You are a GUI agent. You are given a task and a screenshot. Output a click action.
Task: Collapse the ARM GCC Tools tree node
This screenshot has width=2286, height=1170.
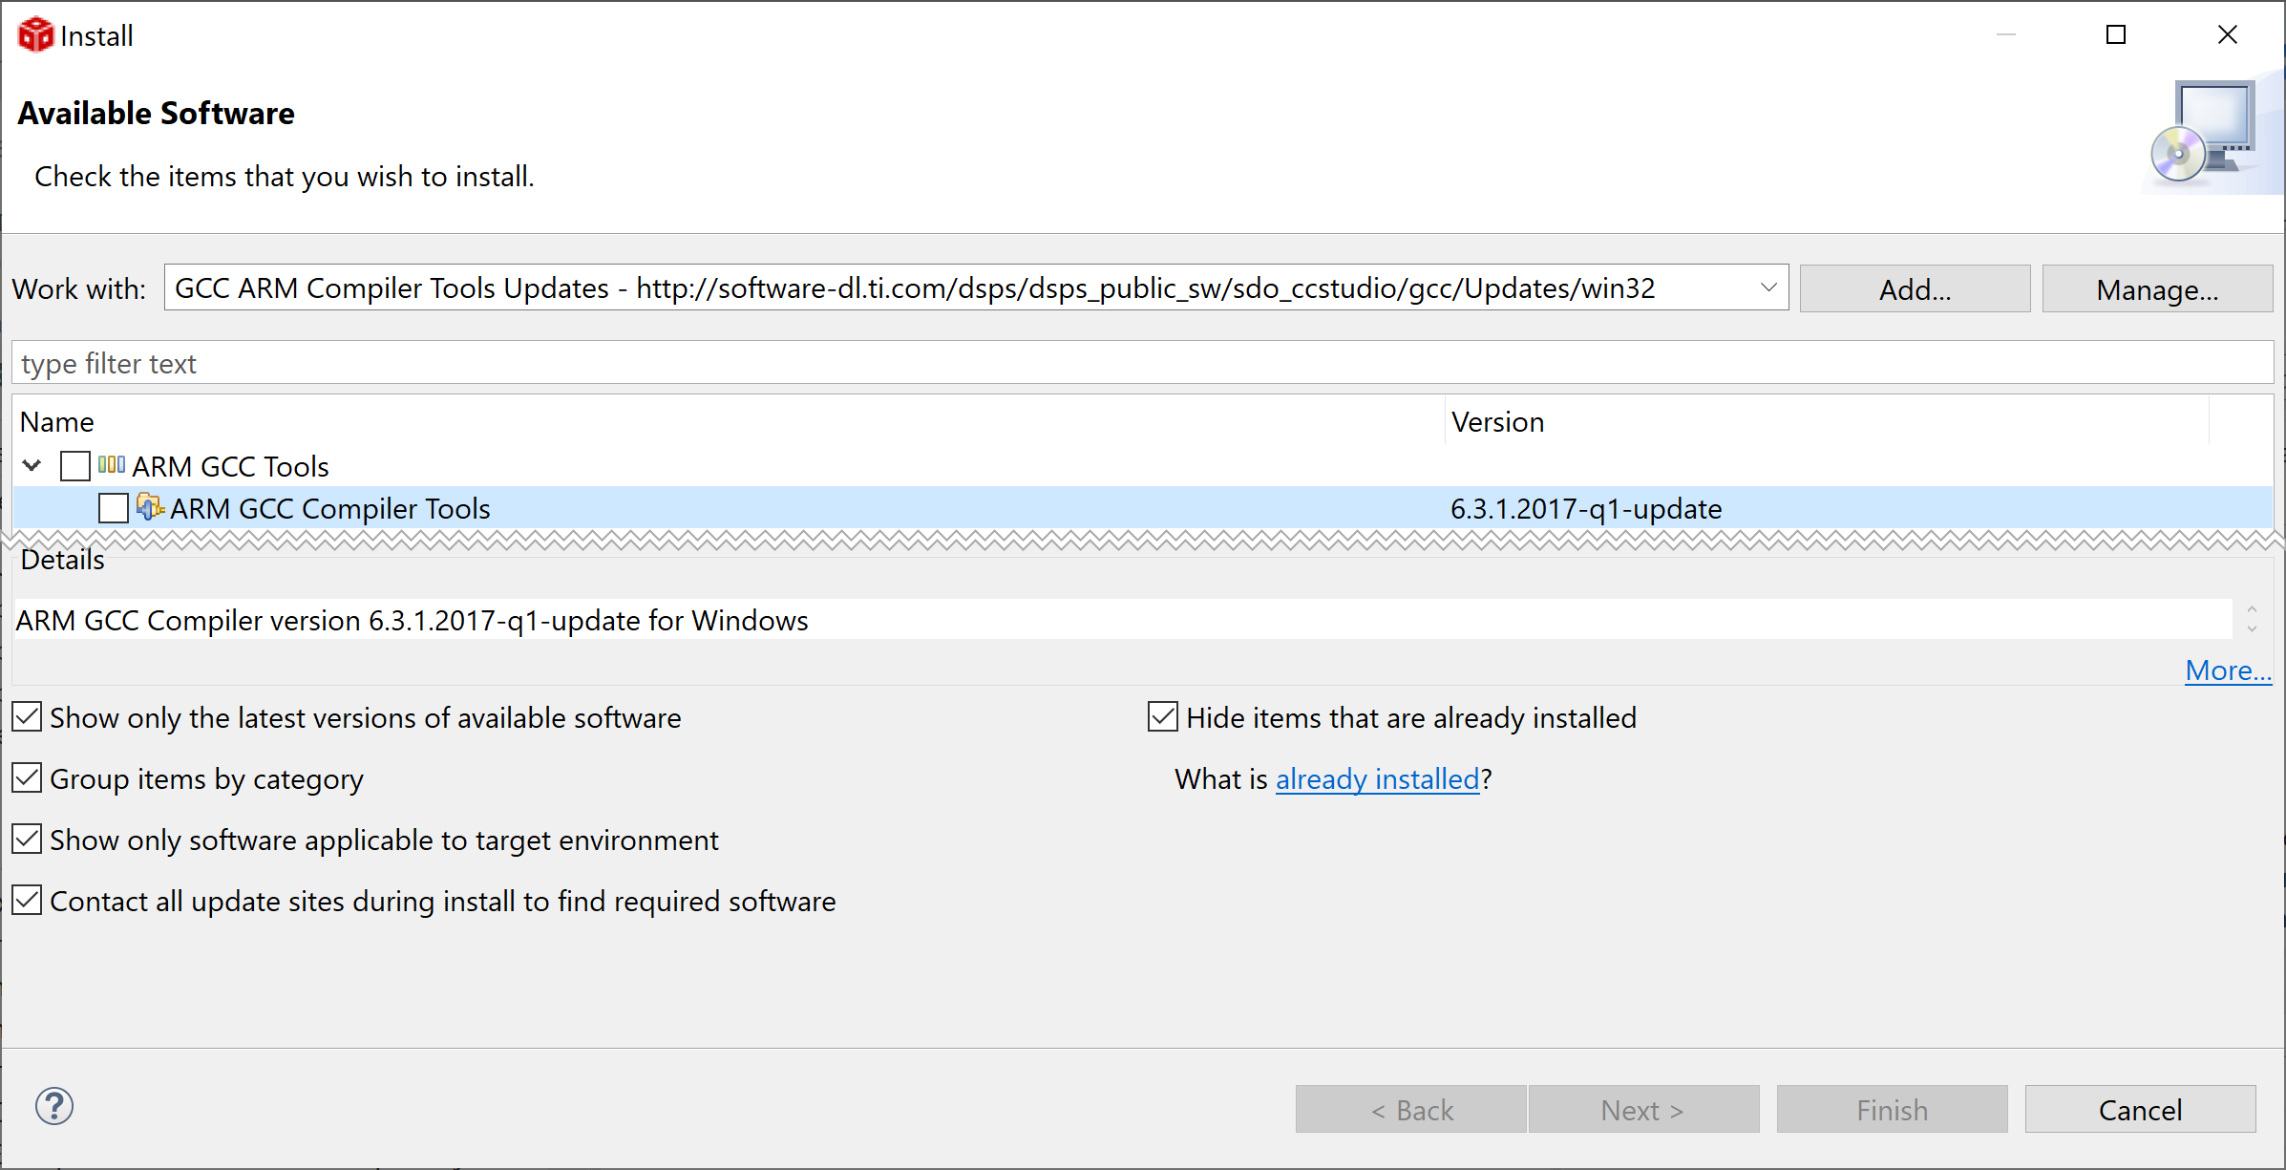click(x=32, y=466)
